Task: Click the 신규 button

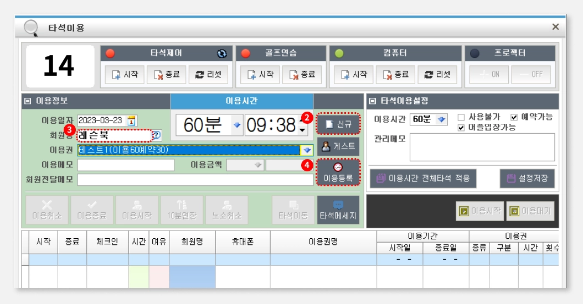Action: [x=338, y=124]
